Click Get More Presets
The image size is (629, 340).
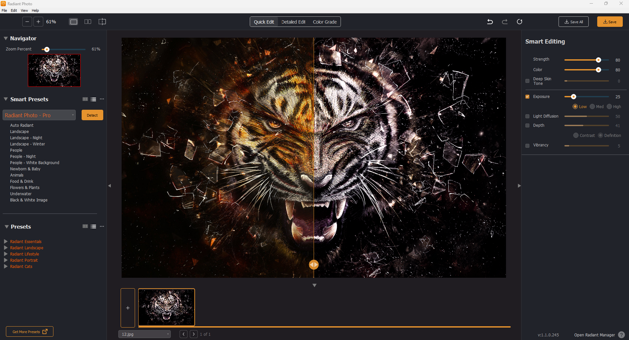click(x=29, y=331)
